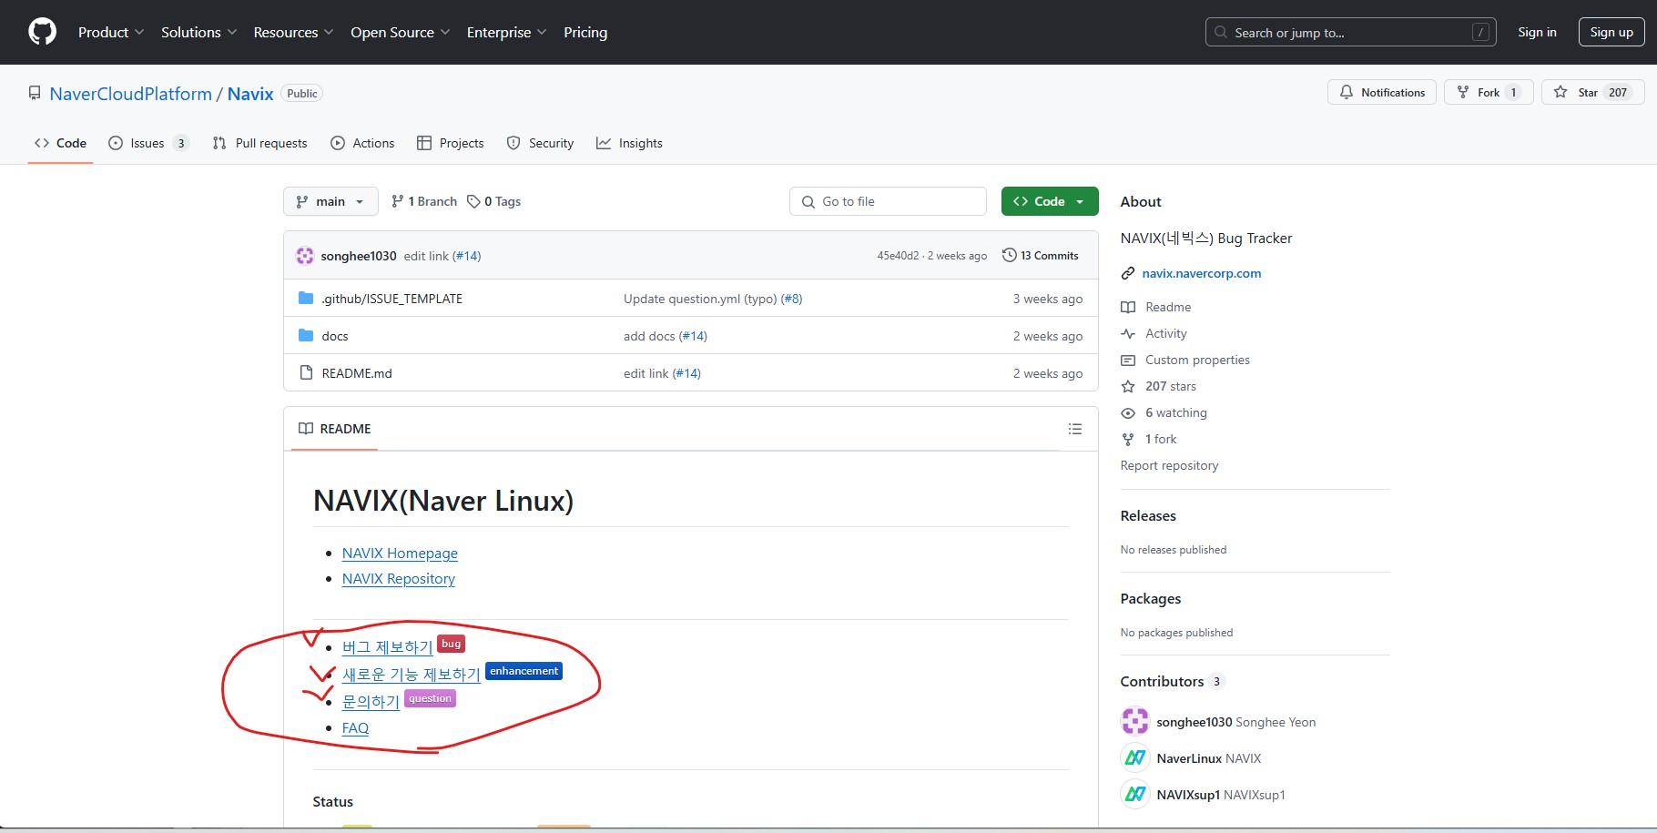Viewport: 1657px width, 833px height.
Task: Select the README tab heading
Action: pyautogui.click(x=335, y=429)
